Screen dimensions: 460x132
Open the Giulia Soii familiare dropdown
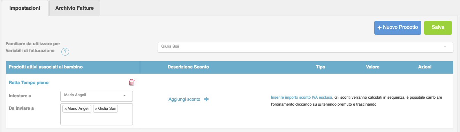tap(305, 47)
